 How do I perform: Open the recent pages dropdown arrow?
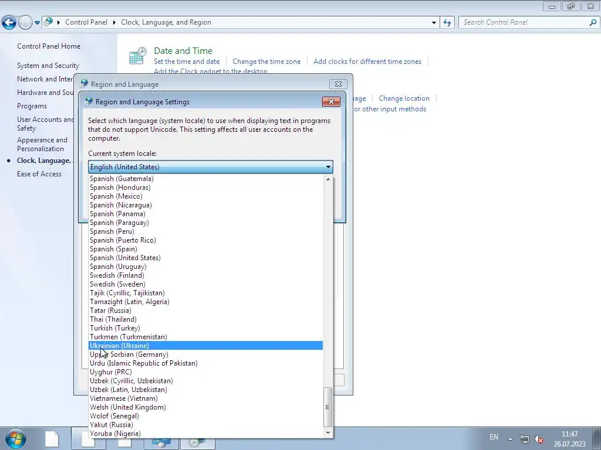[x=37, y=23]
